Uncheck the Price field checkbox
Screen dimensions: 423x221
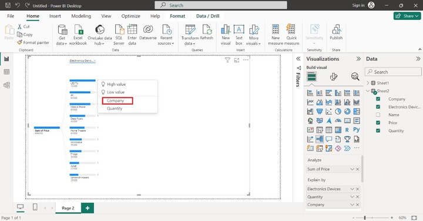[378, 123]
